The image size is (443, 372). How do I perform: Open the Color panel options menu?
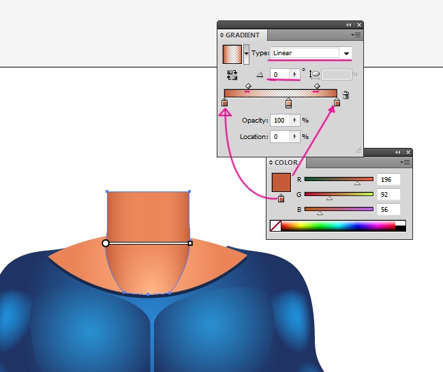[x=405, y=163]
